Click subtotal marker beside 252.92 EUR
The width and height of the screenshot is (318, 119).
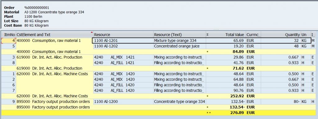coord(207,96)
